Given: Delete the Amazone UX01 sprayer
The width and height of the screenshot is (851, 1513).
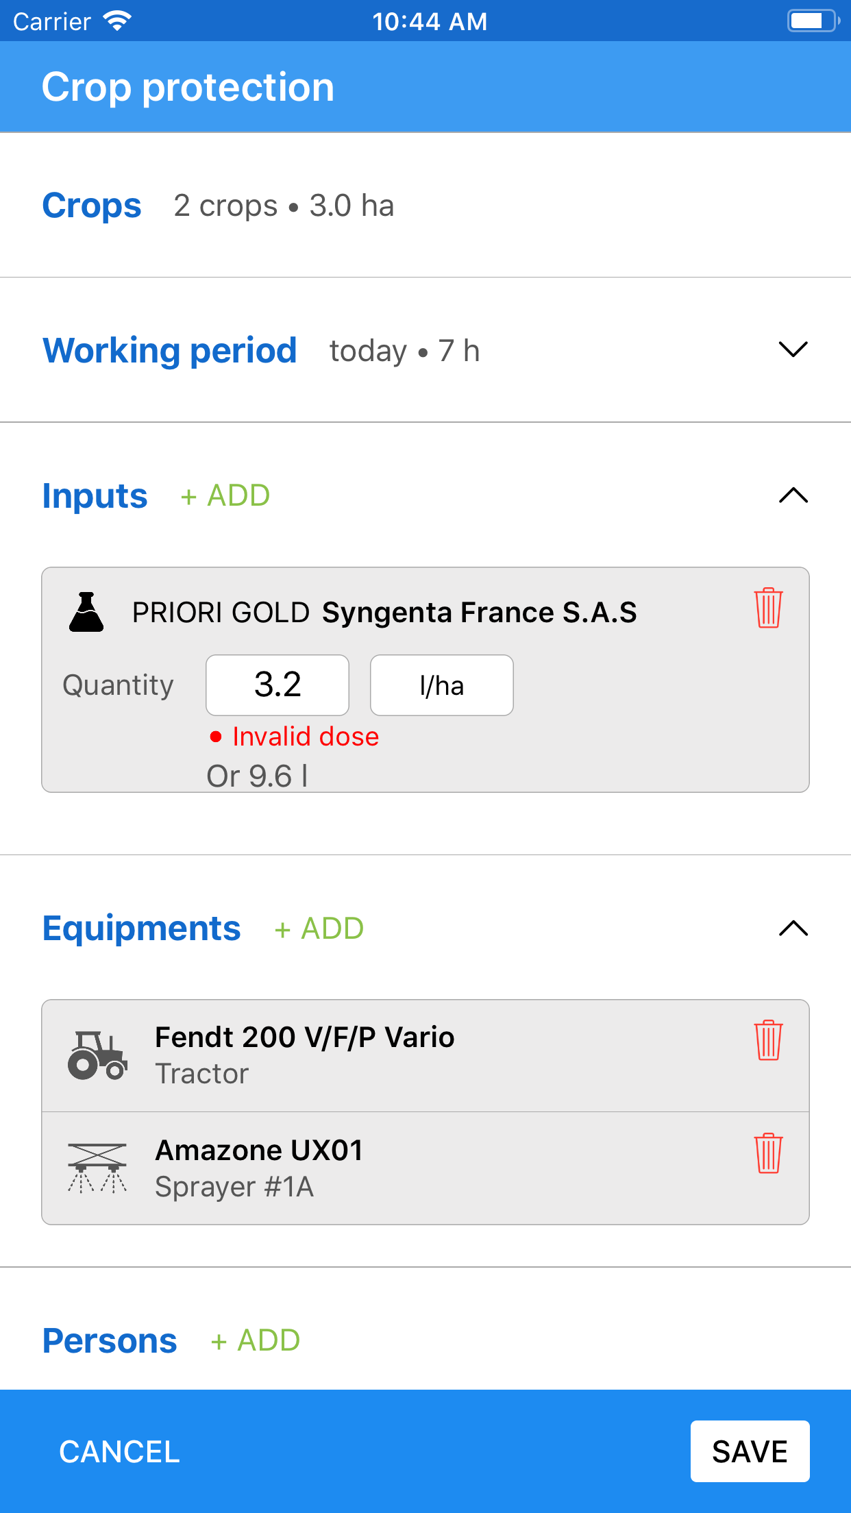Looking at the screenshot, I should click(768, 1153).
